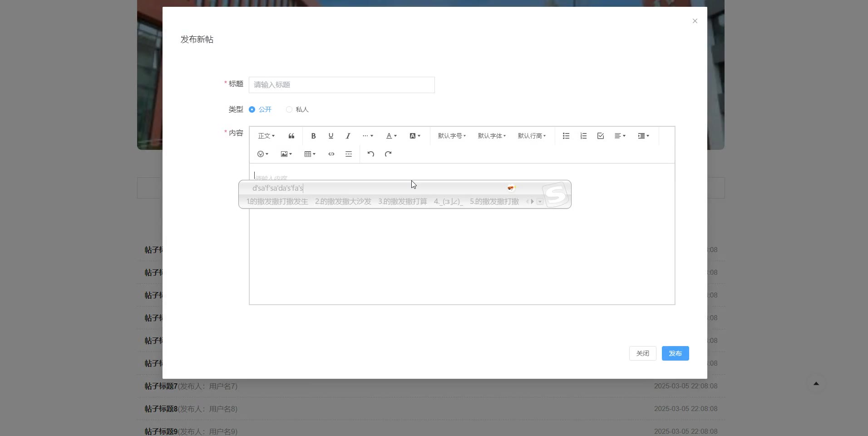Select the 公开 post type
The image size is (868, 436).
point(260,109)
